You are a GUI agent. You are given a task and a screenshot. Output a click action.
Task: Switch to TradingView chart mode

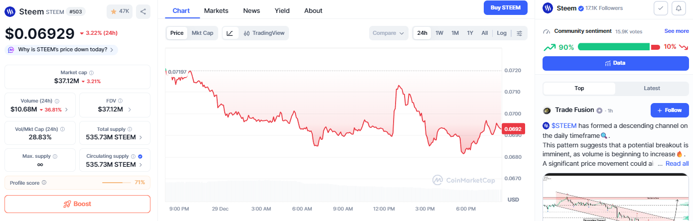pyautogui.click(x=264, y=33)
